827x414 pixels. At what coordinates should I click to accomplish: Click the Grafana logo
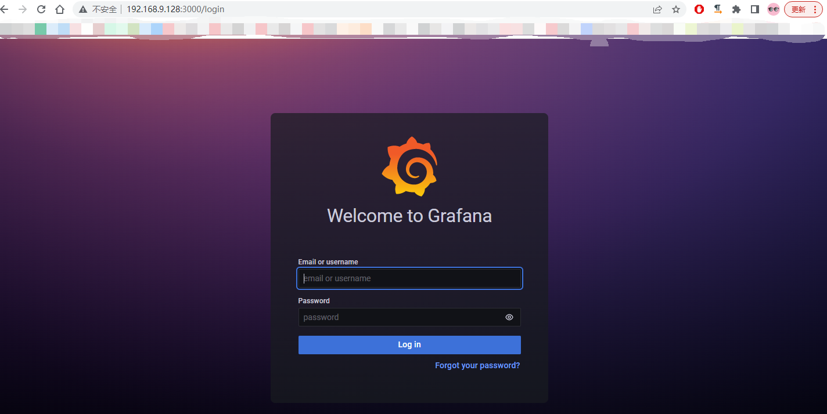[409, 166]
